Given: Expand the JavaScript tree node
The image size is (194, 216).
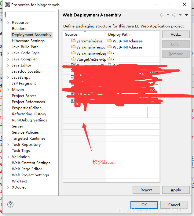Looking at the screenshot, I should point(8,77).
